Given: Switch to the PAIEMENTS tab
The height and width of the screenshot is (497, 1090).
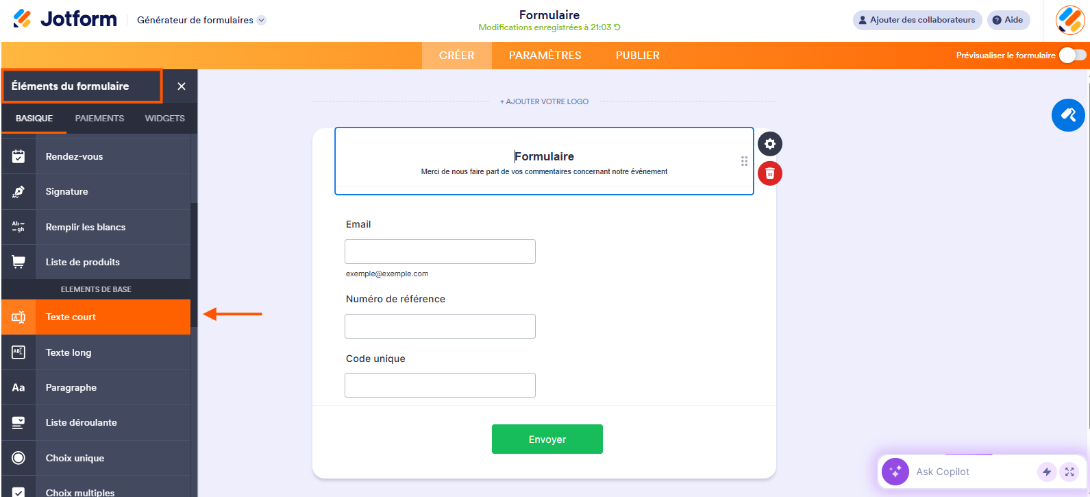Looking at the screenshot, I should [x=99, y=118].
